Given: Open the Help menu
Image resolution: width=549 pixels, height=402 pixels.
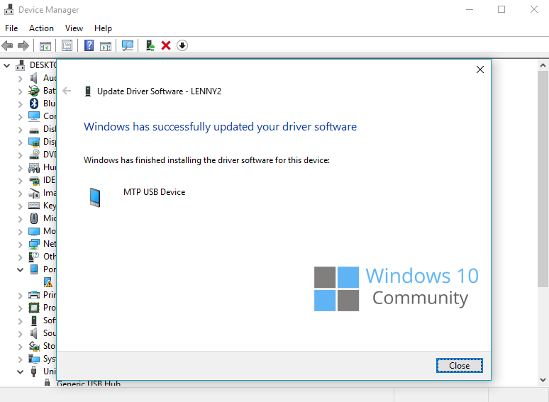Looking at the screenshot, I should [x=103, y=28].
